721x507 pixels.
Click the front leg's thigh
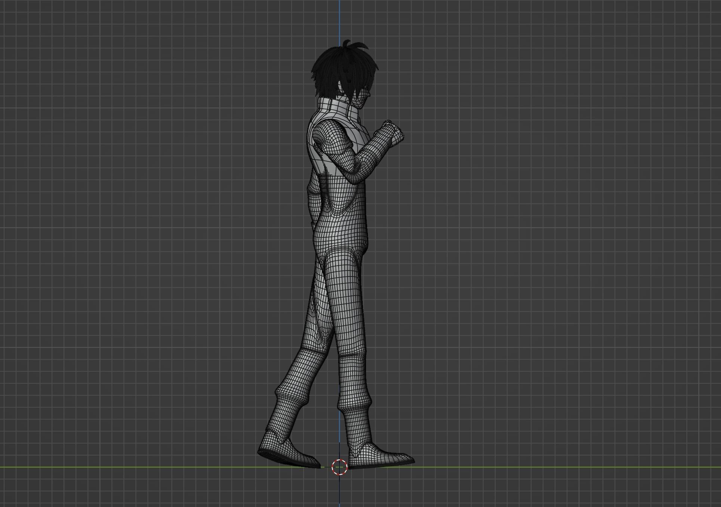346,291
